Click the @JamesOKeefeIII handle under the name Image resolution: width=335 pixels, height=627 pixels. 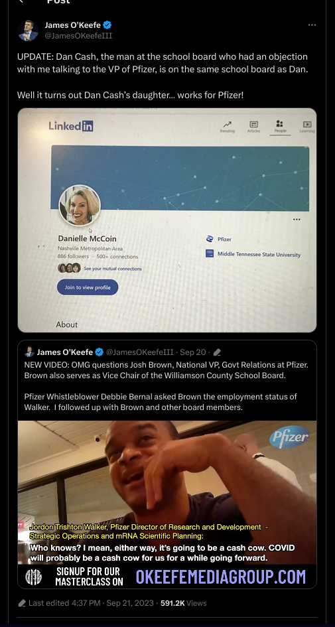point(78,36)
